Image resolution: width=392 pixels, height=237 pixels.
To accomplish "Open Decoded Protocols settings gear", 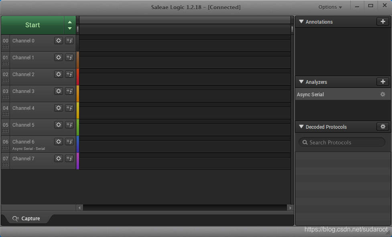I will [383, 127].
